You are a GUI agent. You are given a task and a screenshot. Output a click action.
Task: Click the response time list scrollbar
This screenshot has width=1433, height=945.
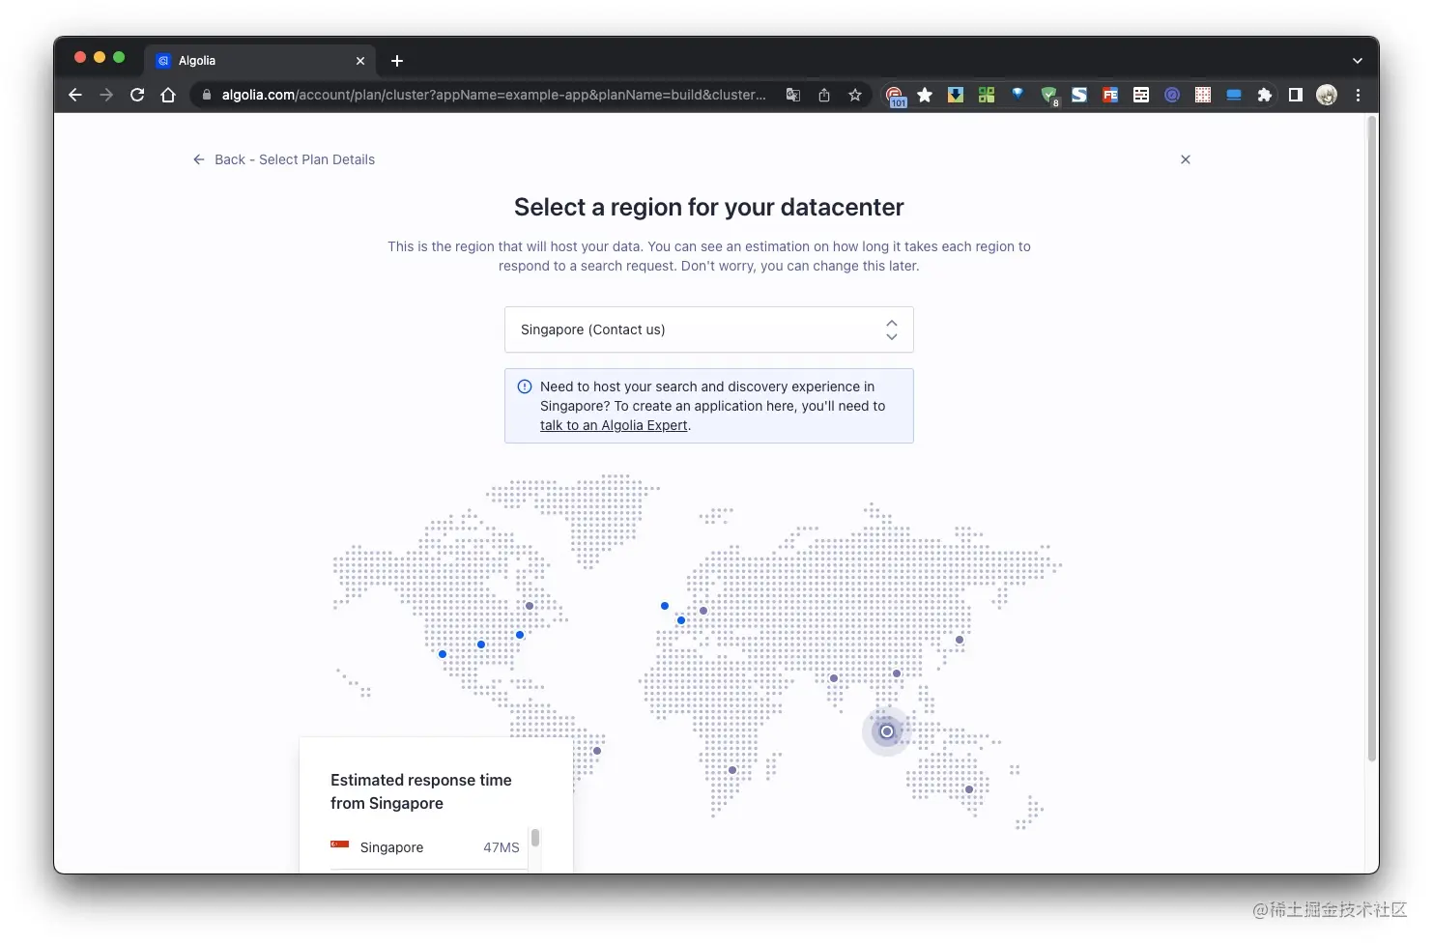pyautogui.click(x=535, y=839)
